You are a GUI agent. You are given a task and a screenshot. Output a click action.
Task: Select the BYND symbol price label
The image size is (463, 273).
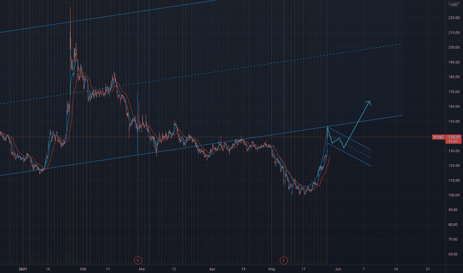point(439,137)
